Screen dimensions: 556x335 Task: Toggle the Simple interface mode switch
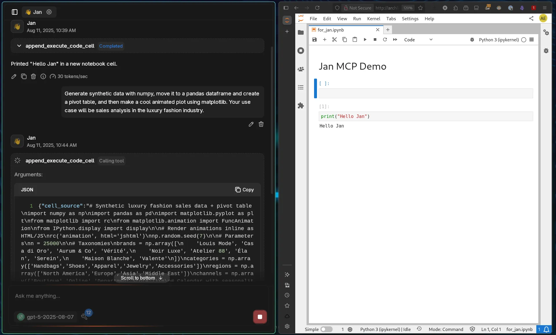click(x=326, y=329)
